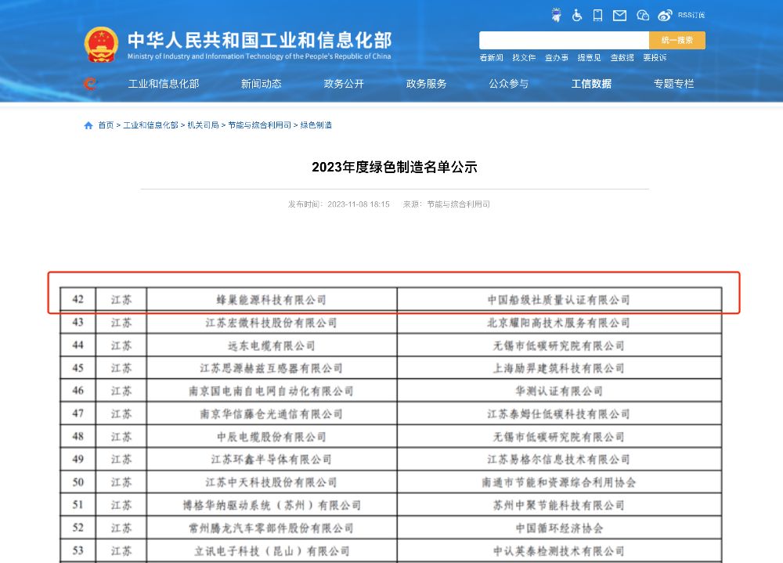Image resolution: width=783 pixels, height=563 pixels.
Task: Click row number 42 in the table
Action: pyautogui.click(x=78, y=300)
